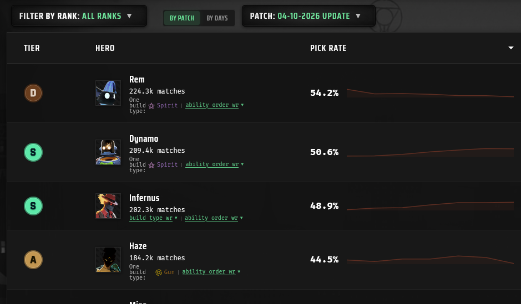Click the 209.4k matches text
Screen dimensions: 521x304
(157, 151)
